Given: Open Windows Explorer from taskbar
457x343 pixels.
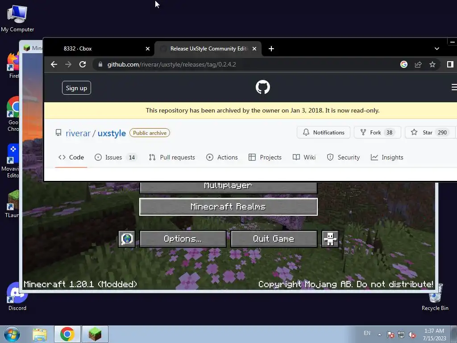Looking at the screenshot, I should (x=40, y=335).
